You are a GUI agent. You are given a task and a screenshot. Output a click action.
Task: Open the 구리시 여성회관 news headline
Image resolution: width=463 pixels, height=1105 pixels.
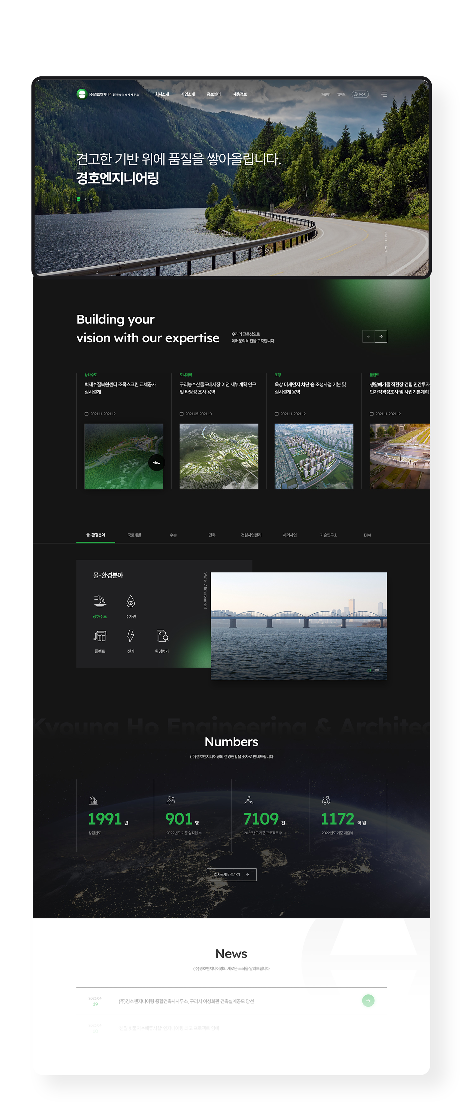tap(186, 1001)
